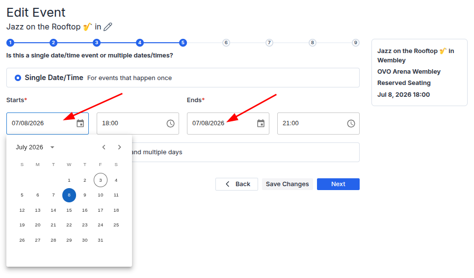Click the blue Next button
474x278 pixels.
(338, 184)
